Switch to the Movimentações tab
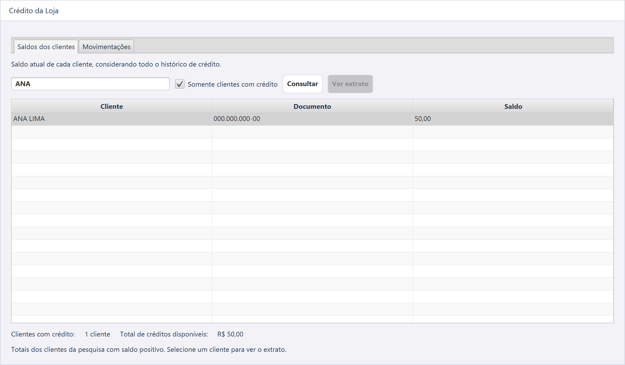This screenshot has height=365, width=625. pos(106,47)
